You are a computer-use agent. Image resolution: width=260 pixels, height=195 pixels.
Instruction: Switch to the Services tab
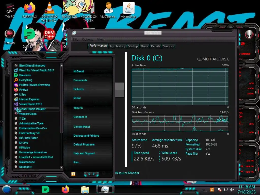[x=168, y=46]
